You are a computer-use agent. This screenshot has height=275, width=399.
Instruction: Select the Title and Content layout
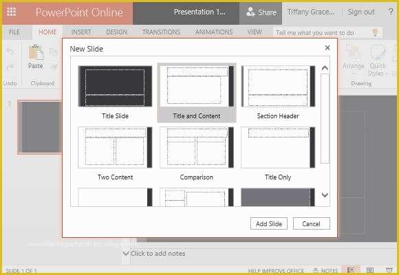tap(197, 93)
